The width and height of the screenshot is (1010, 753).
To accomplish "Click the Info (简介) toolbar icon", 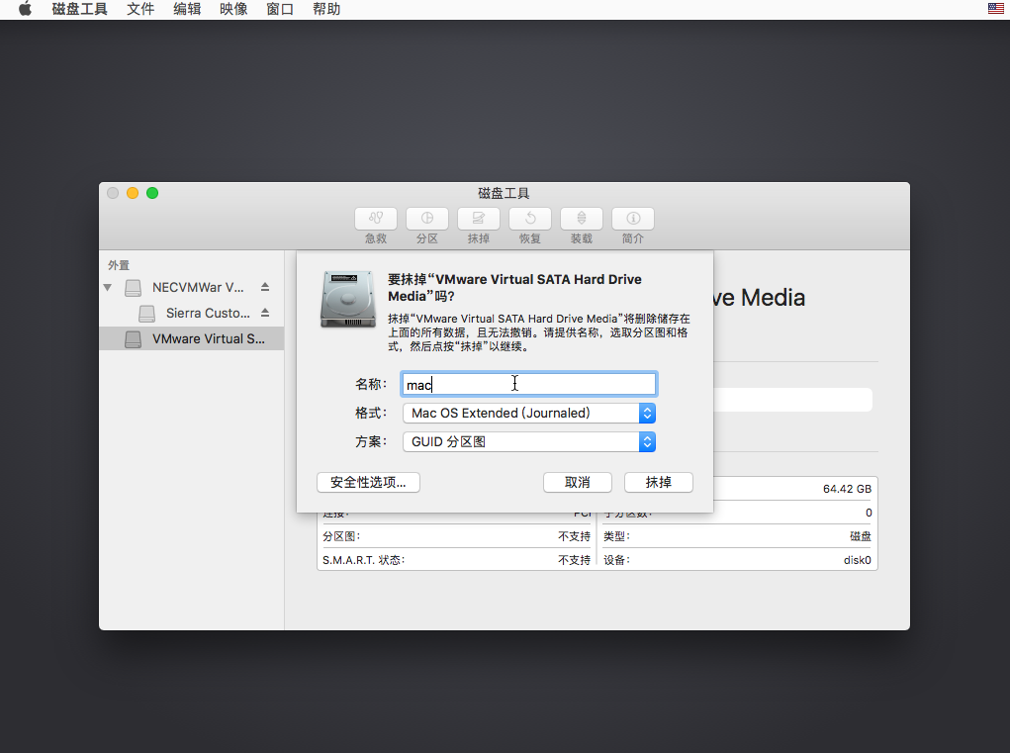I will click(633, 219).
